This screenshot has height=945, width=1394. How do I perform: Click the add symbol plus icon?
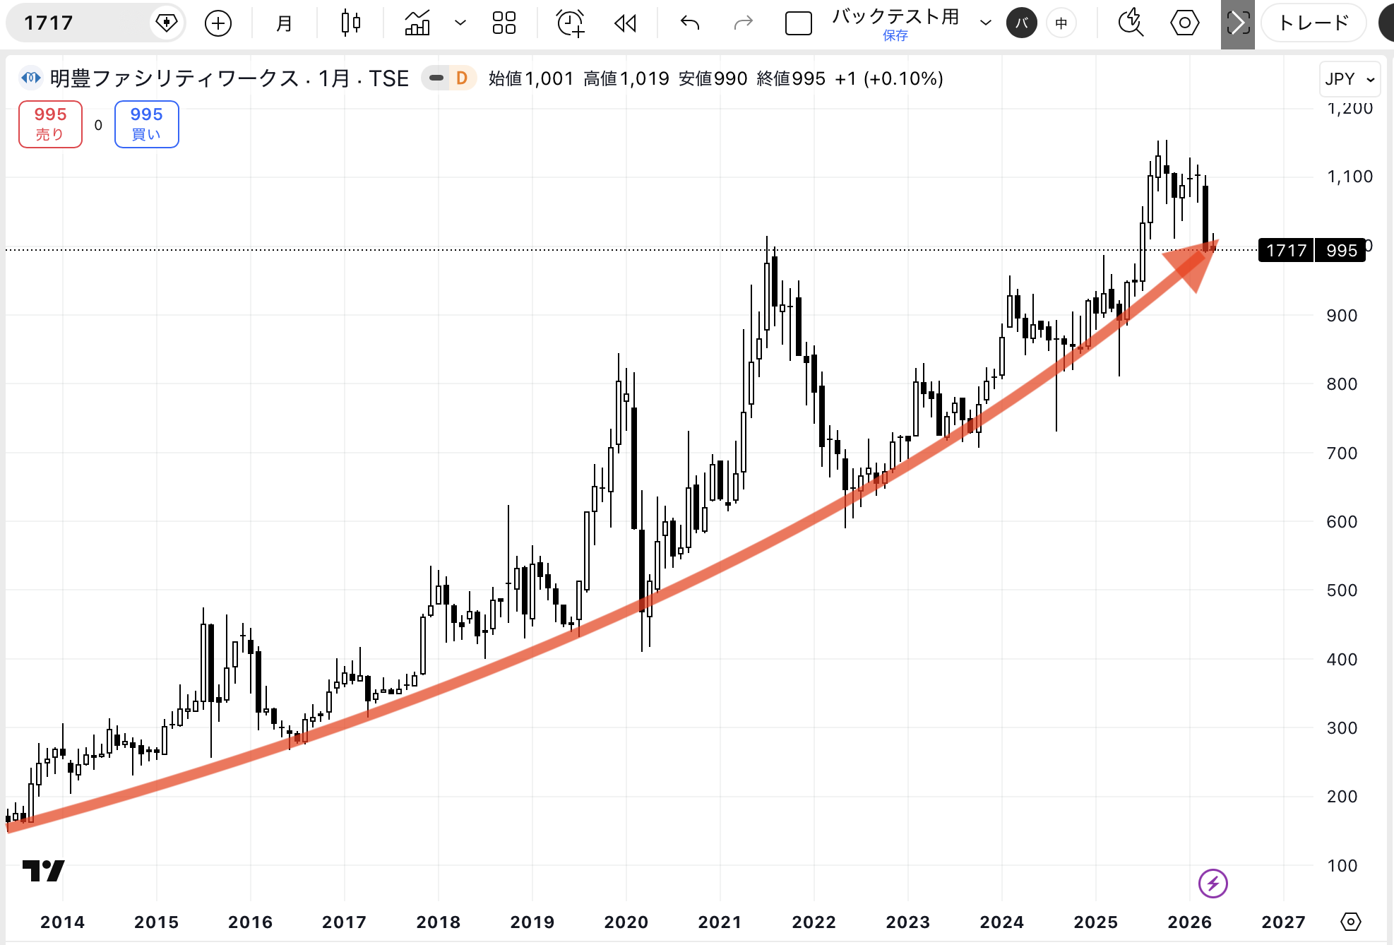[218, 23]
